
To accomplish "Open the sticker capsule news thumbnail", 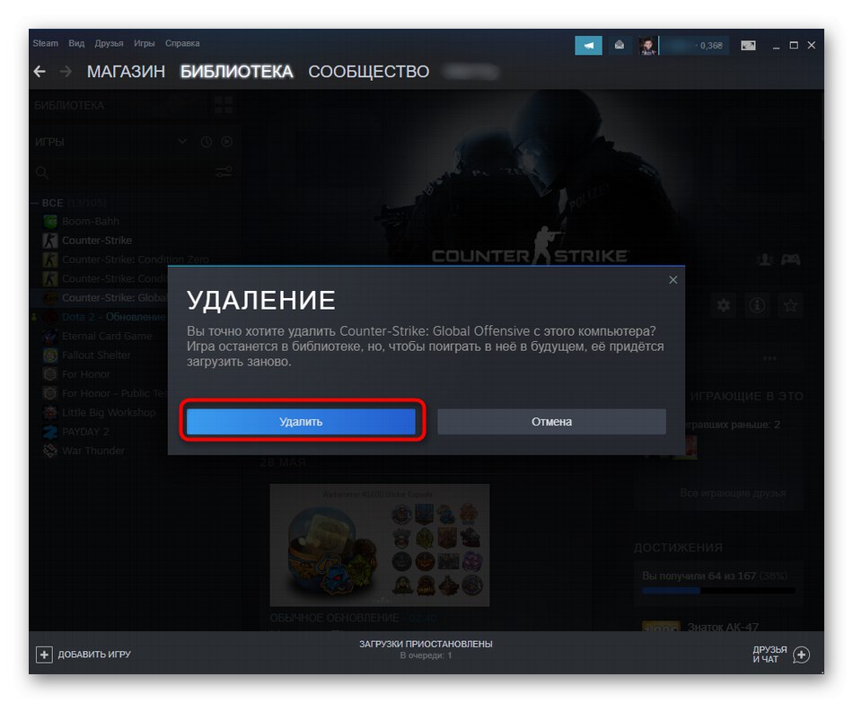I will [380, 545].
